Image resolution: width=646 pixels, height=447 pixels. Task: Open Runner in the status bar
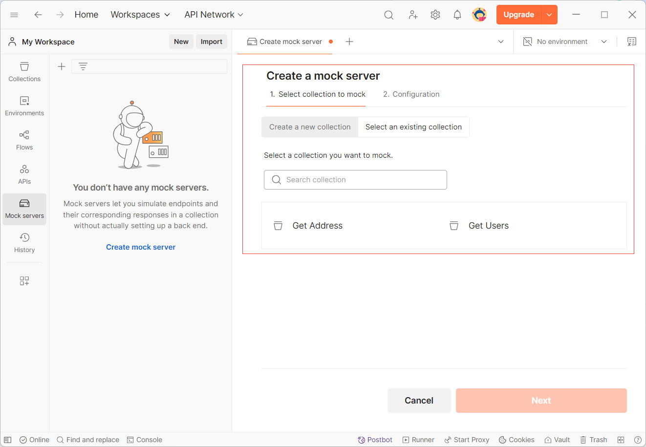pyautogui.click(x=418, y=440)
